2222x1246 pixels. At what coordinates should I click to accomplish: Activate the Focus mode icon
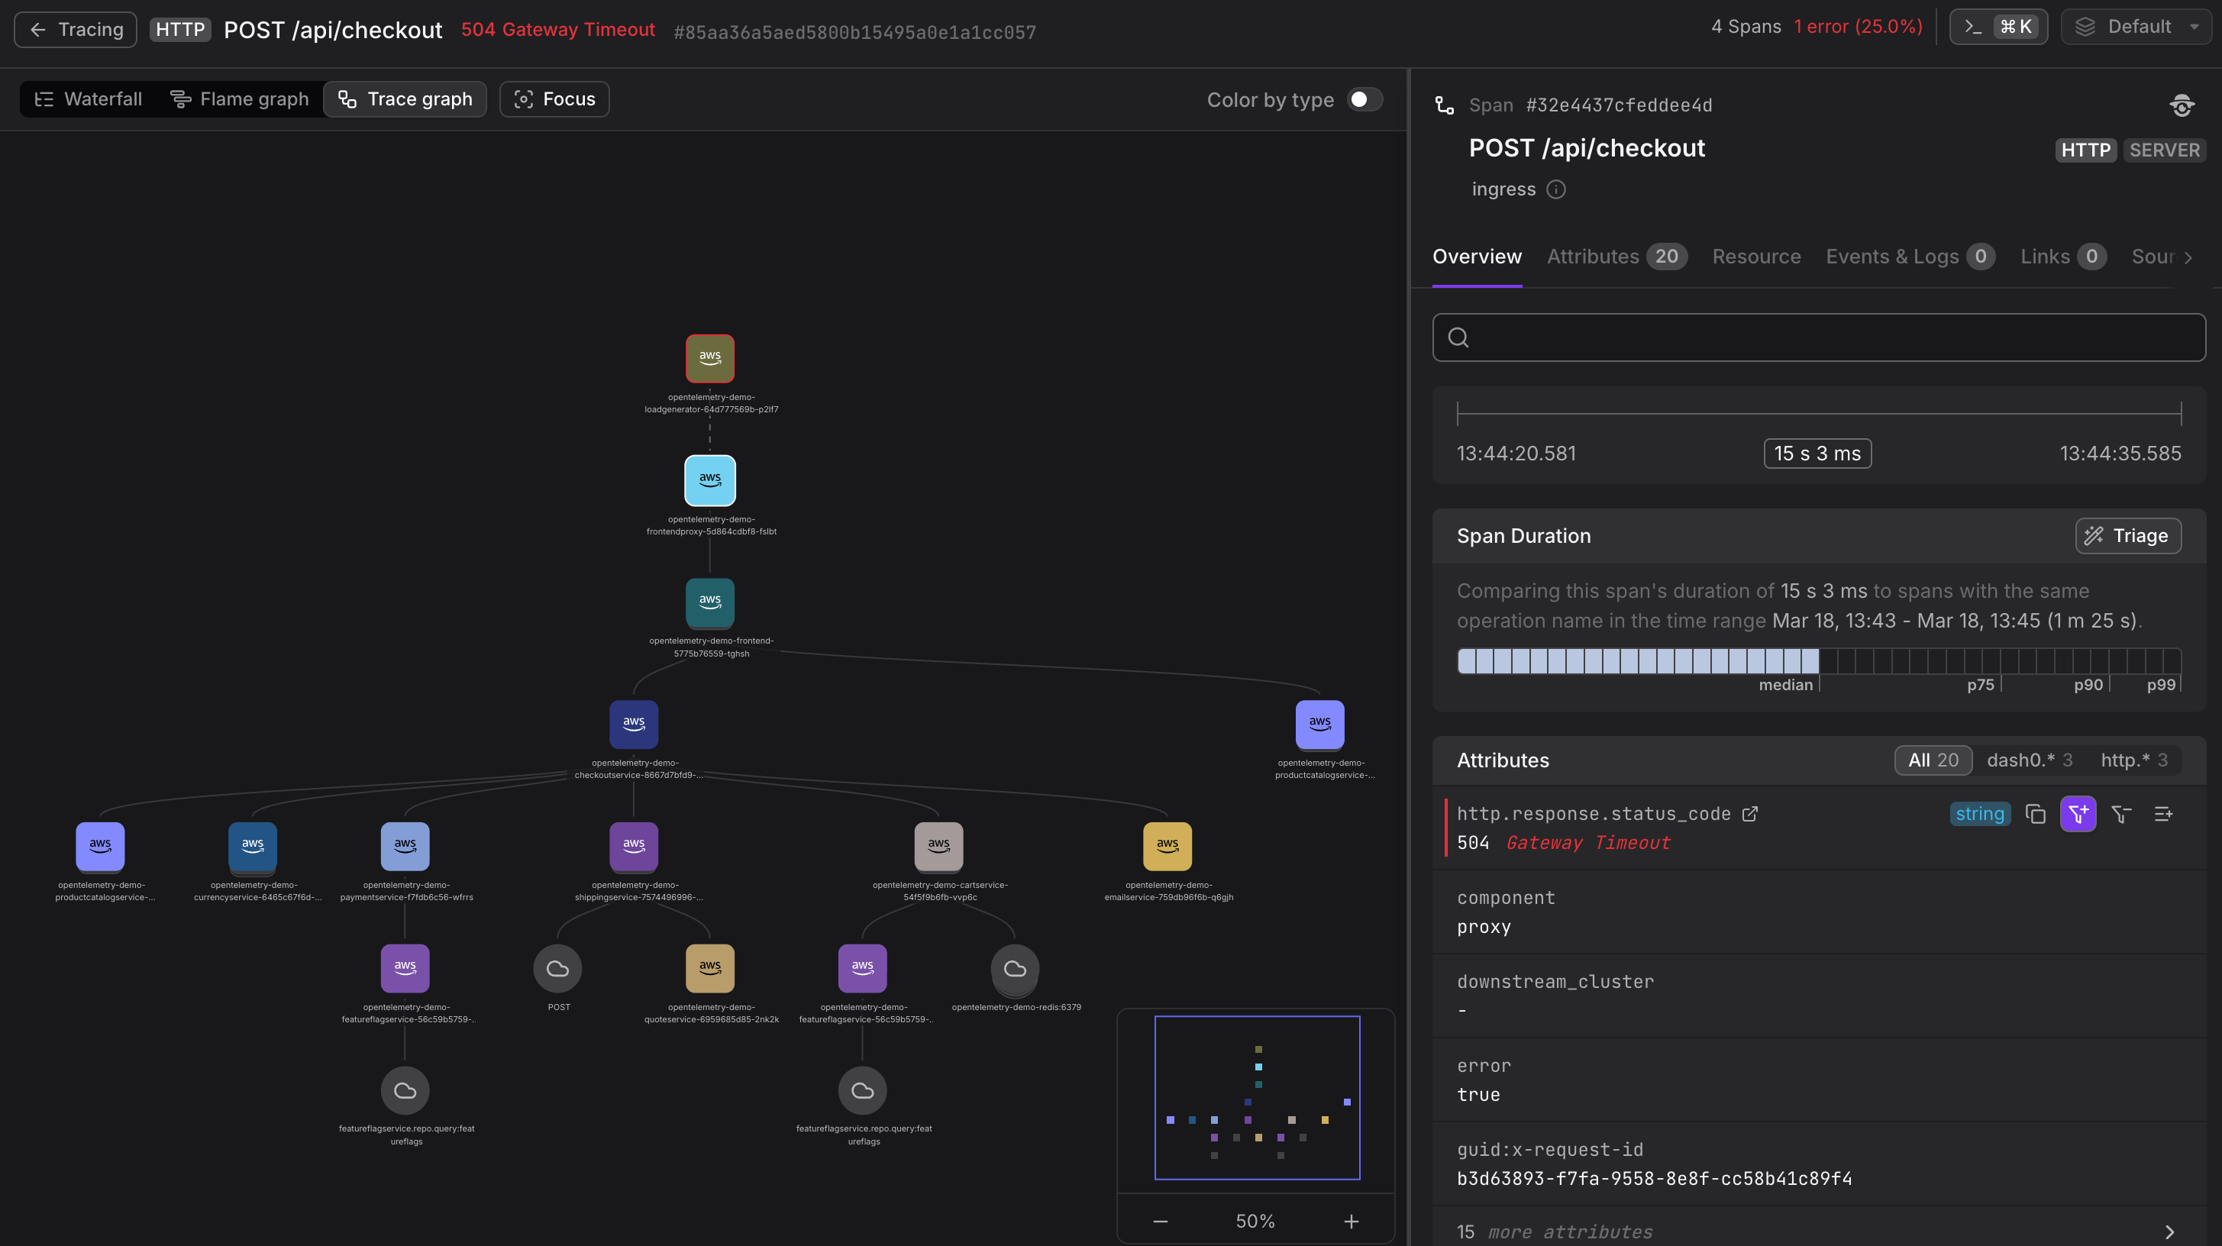[x=524, y=99]
